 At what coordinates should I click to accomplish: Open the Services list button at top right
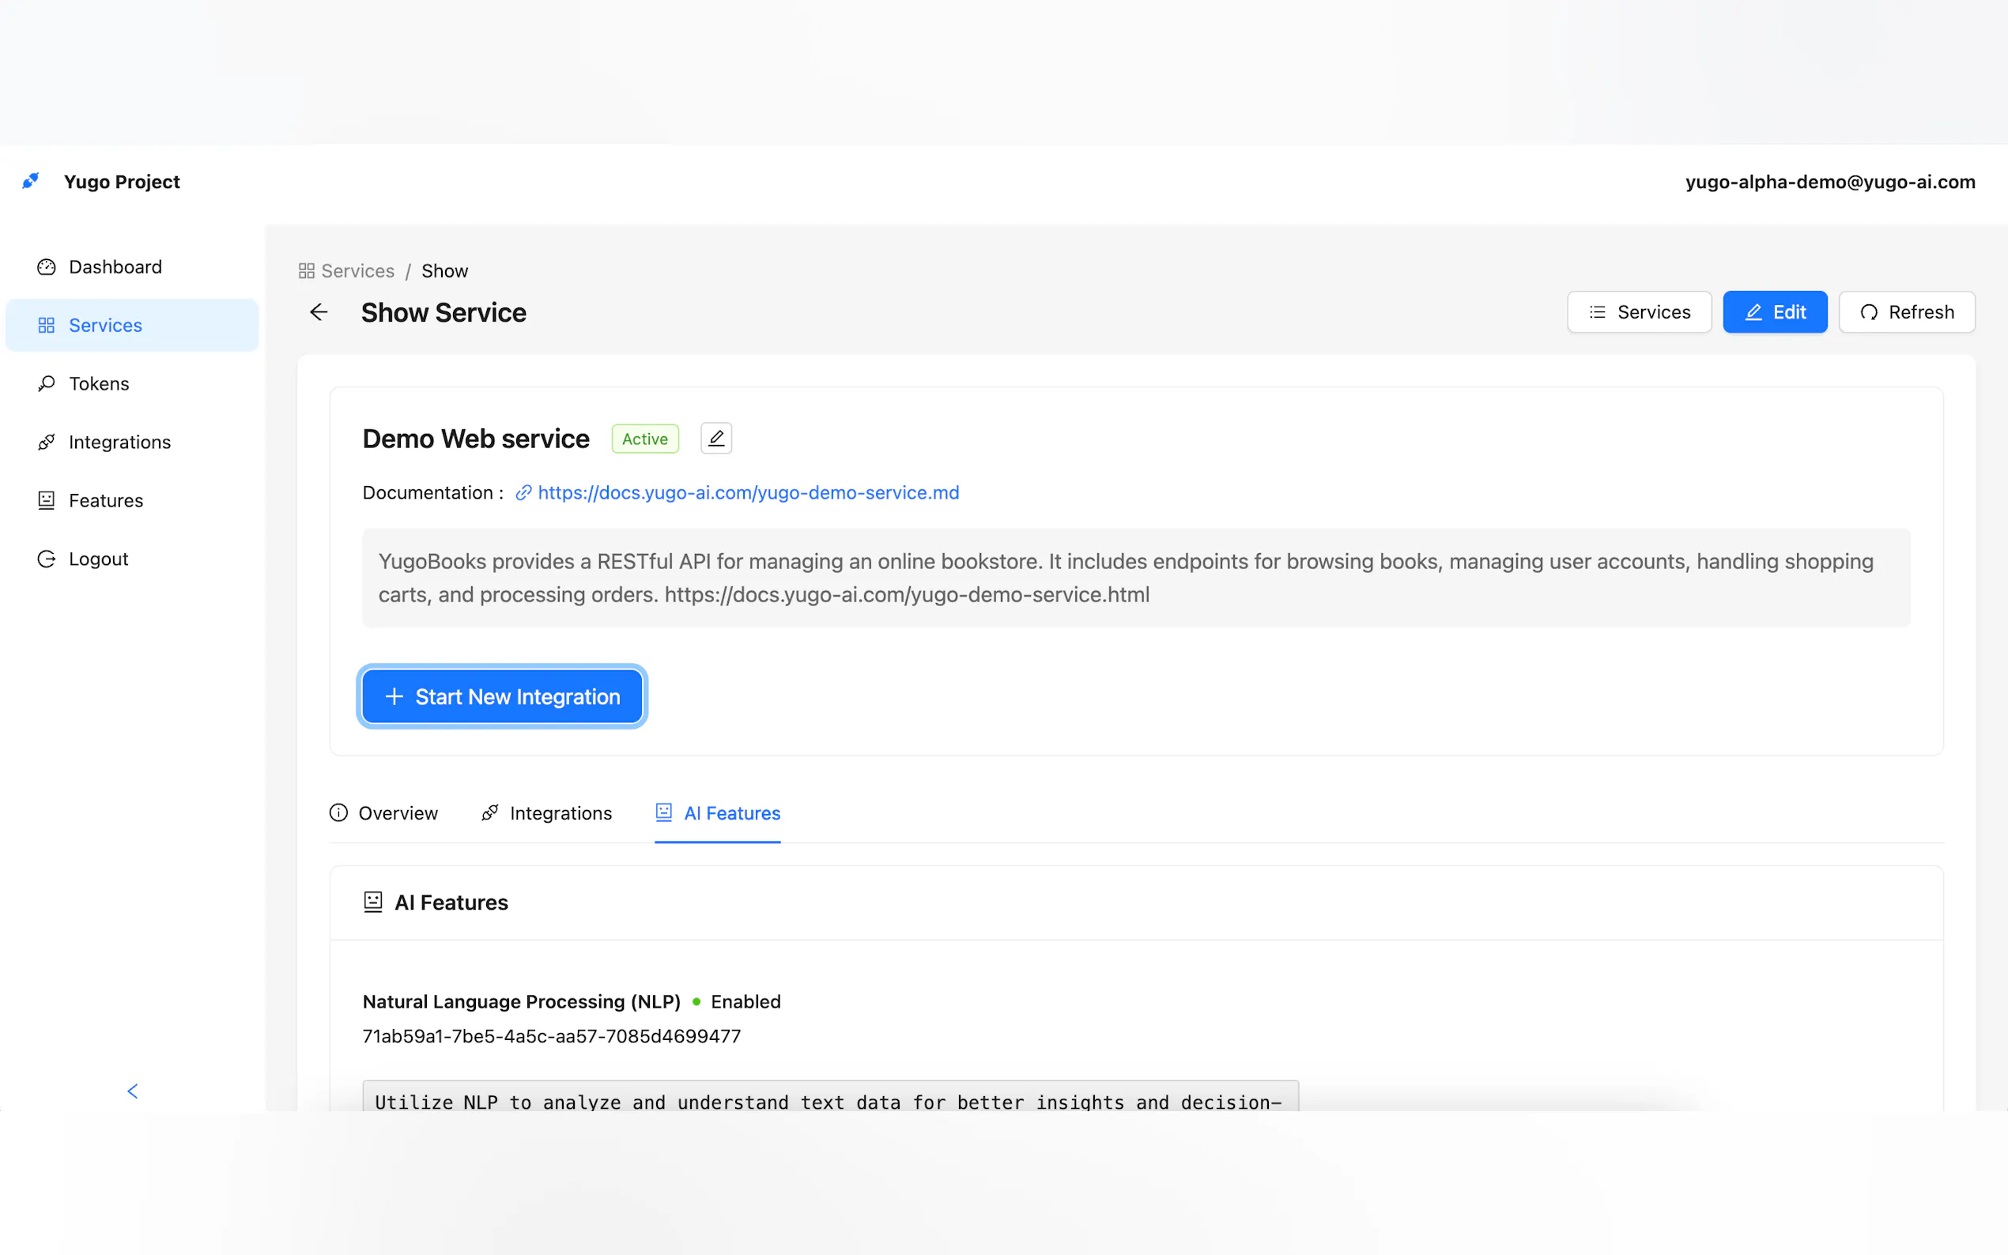click(1639, 312)
